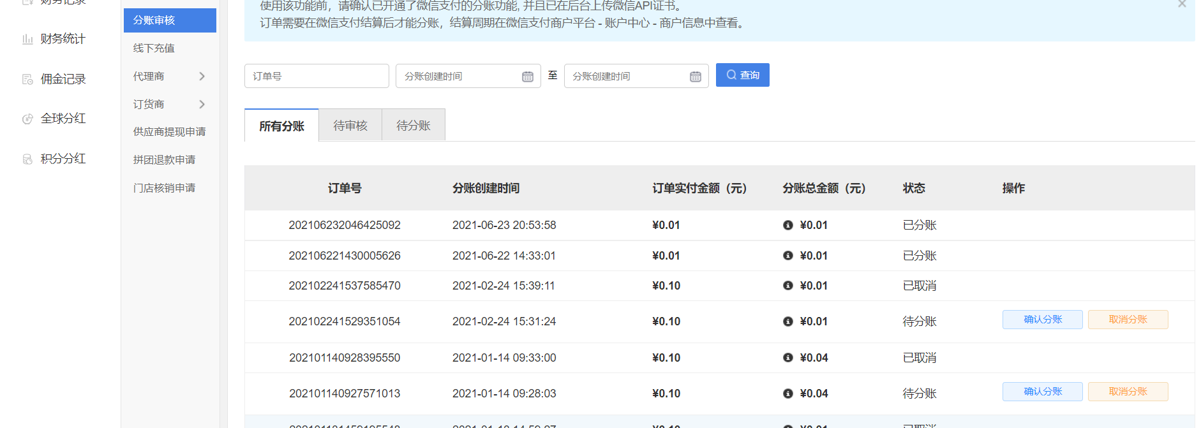Screen dimensions: 1201x428
Task: Switch to the 待审核 tab
Action: click(350, 126)
